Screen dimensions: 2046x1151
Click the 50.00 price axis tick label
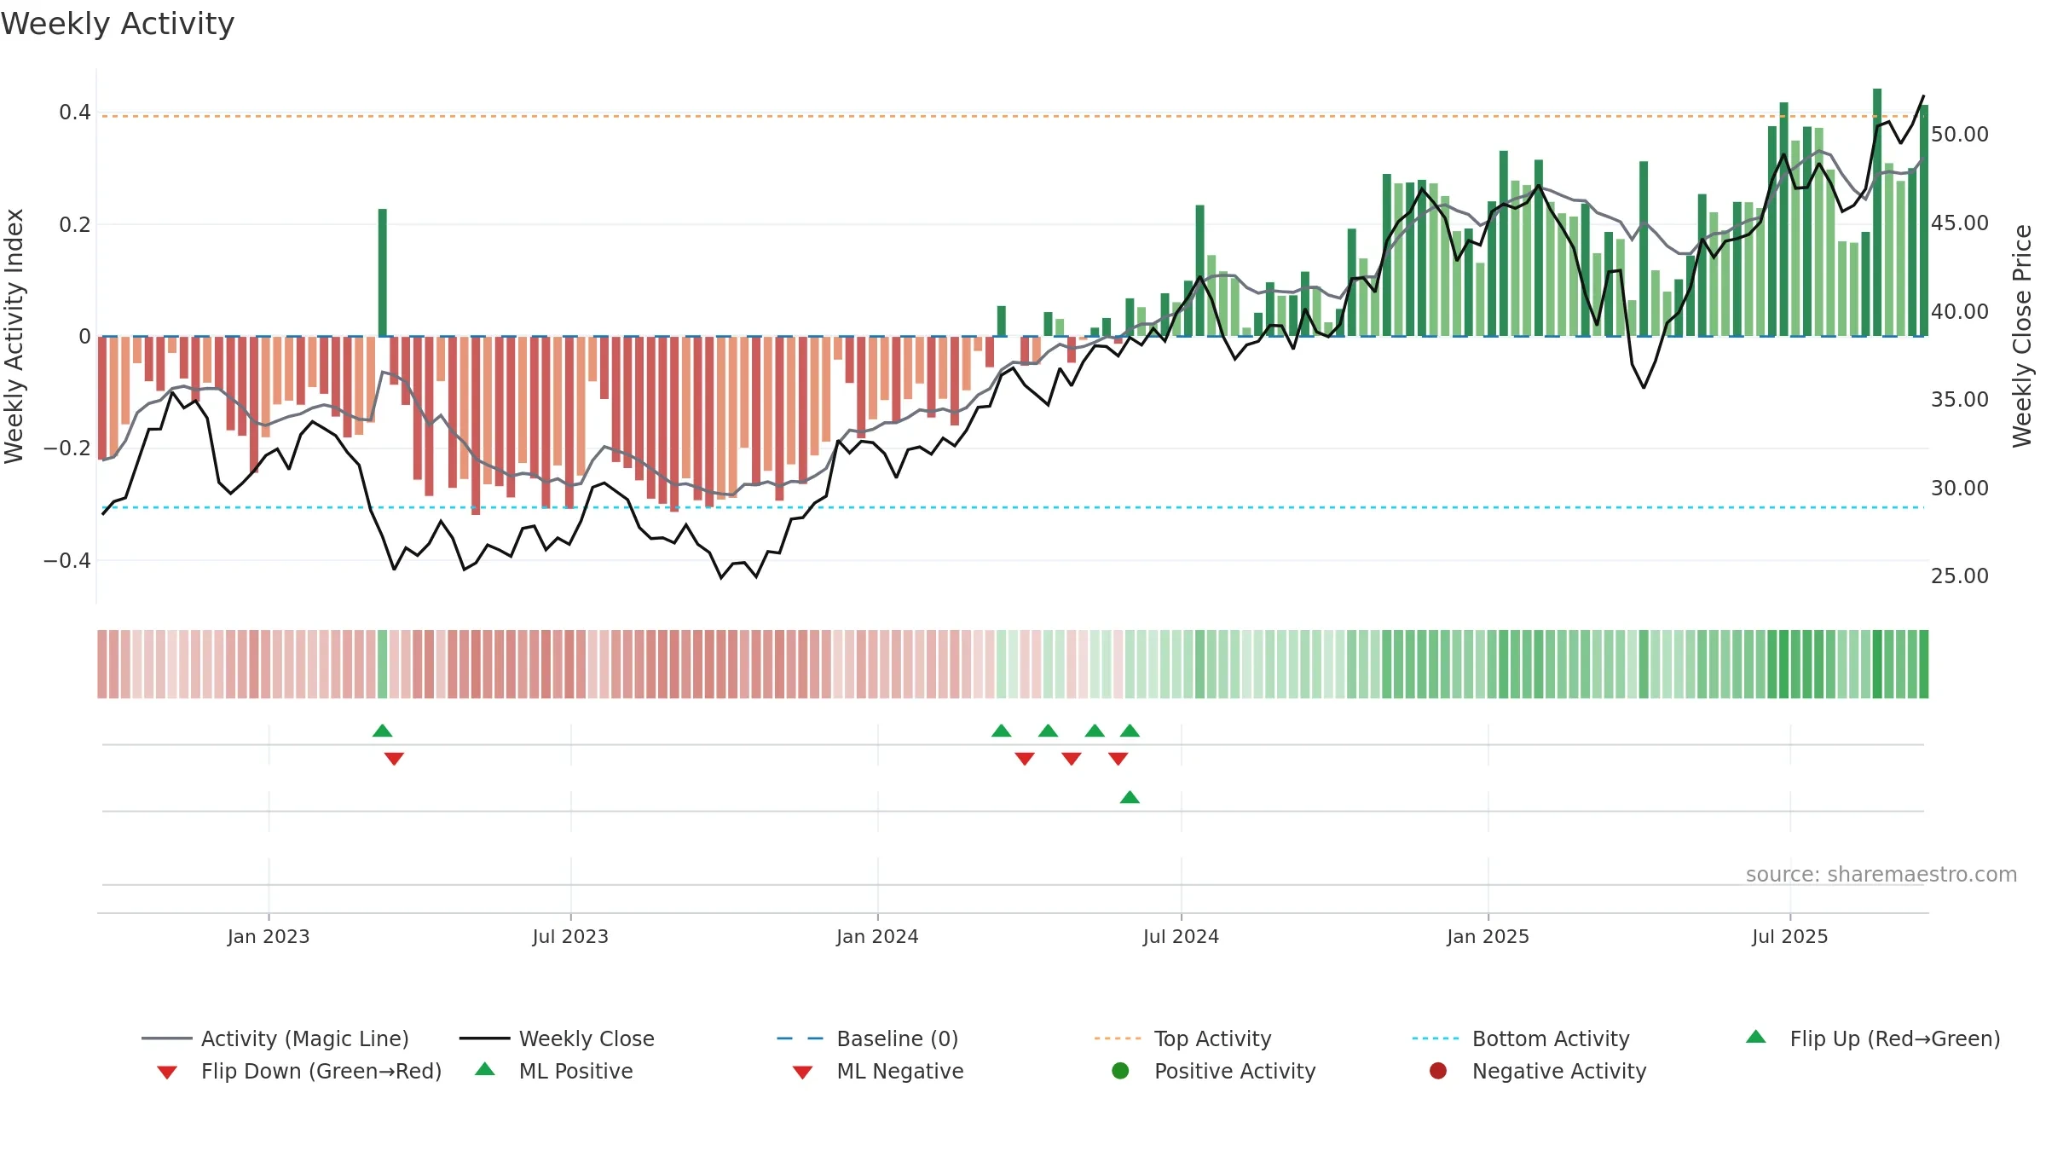coord(1960,135)
